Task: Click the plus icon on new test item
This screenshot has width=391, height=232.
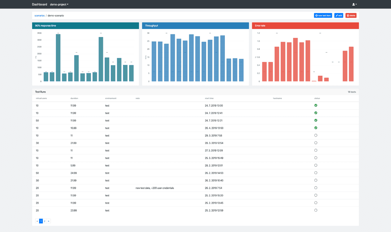Action: point(316,15)
